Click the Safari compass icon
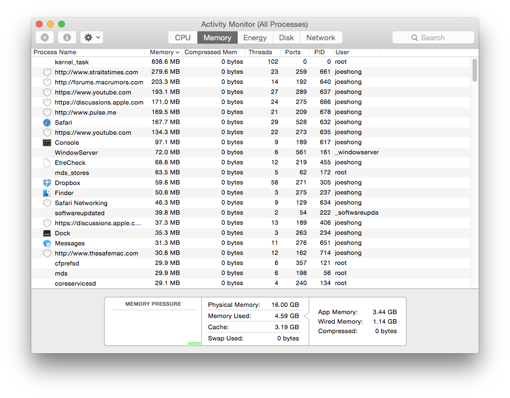The image size is (510, 398). tap(47, 122)
